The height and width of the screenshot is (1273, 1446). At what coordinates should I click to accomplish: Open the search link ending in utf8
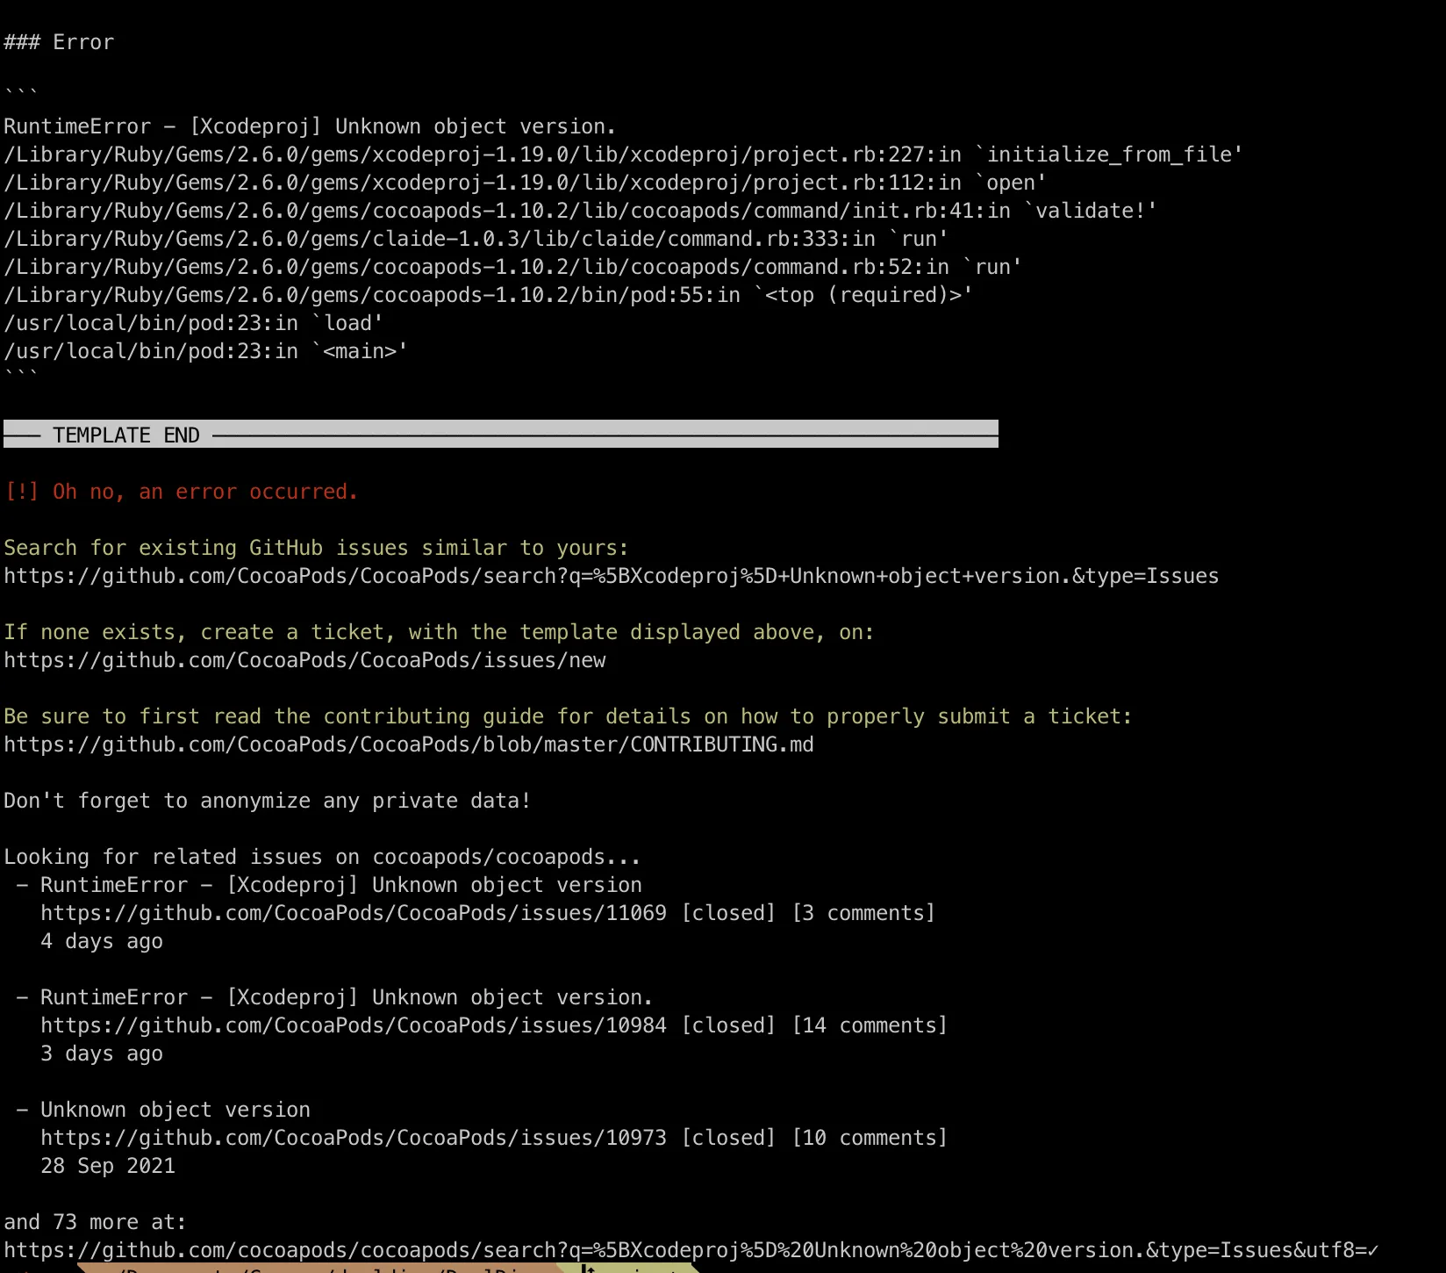[691, 1250]
